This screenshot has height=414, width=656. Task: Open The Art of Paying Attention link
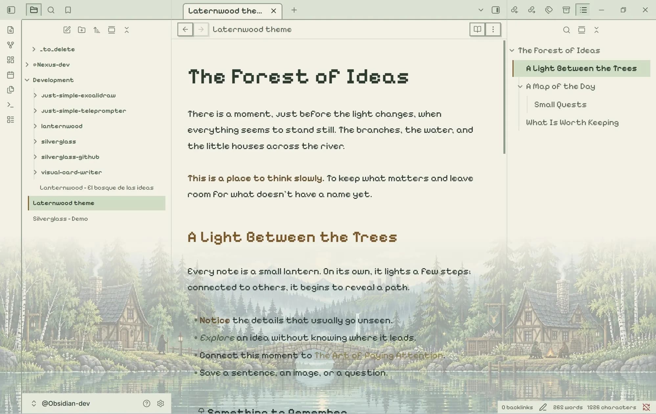tap(378, 355)
